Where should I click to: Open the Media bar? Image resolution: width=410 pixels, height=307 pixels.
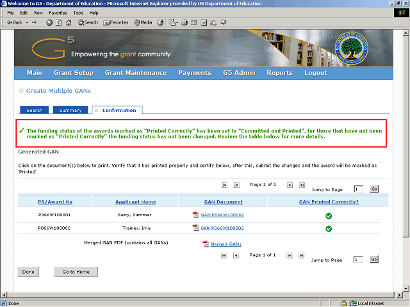[143, 22]
